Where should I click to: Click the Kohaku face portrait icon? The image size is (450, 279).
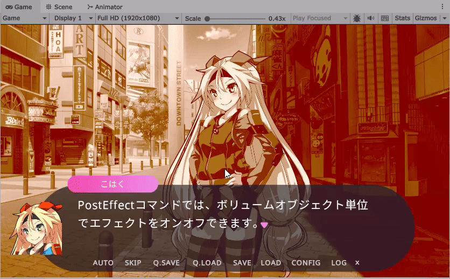click(x=38, y=229)
